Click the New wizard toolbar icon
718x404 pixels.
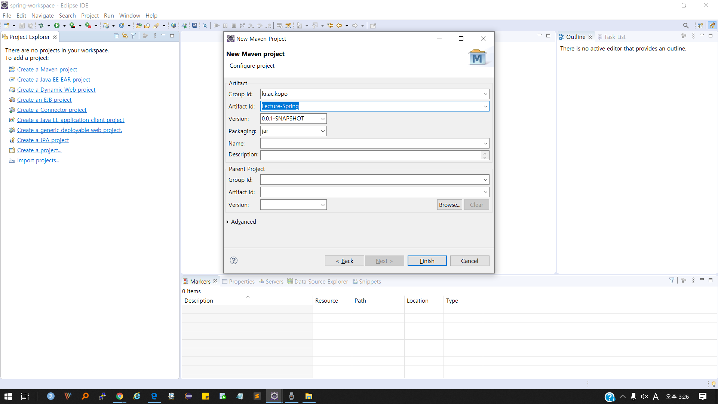(x=6, y=25)
